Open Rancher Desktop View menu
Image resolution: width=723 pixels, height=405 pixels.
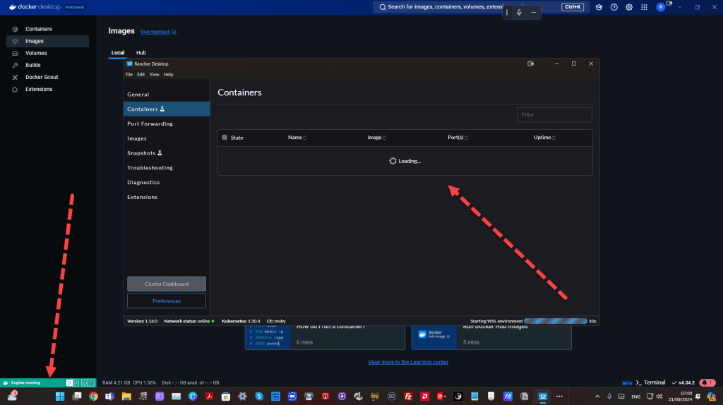pos(154,74)
